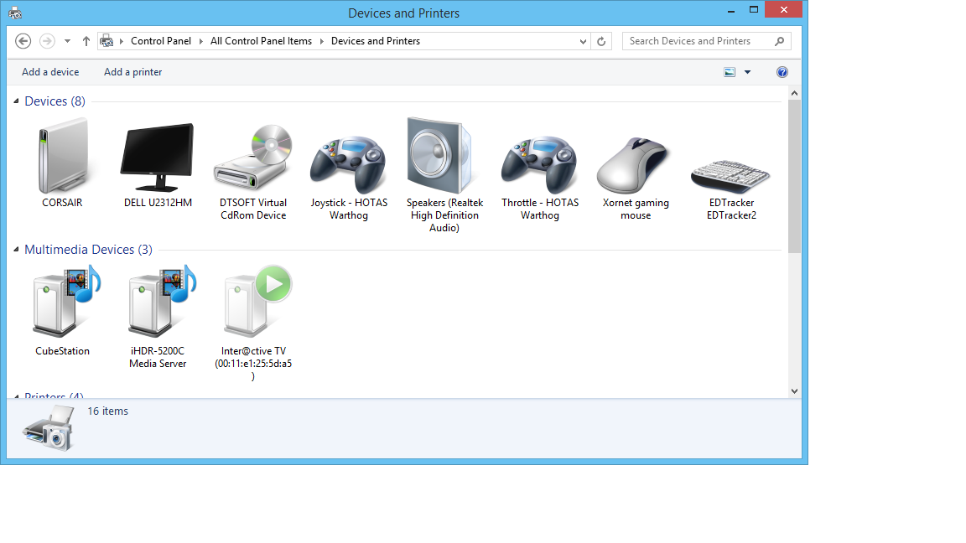
Task: Open the view options dropdown arrow
Action: pyautogui.click(x=747, y=72)
